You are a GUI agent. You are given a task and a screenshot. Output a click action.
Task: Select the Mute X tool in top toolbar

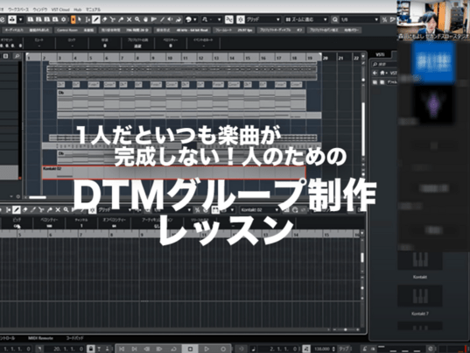click(129, 19)
